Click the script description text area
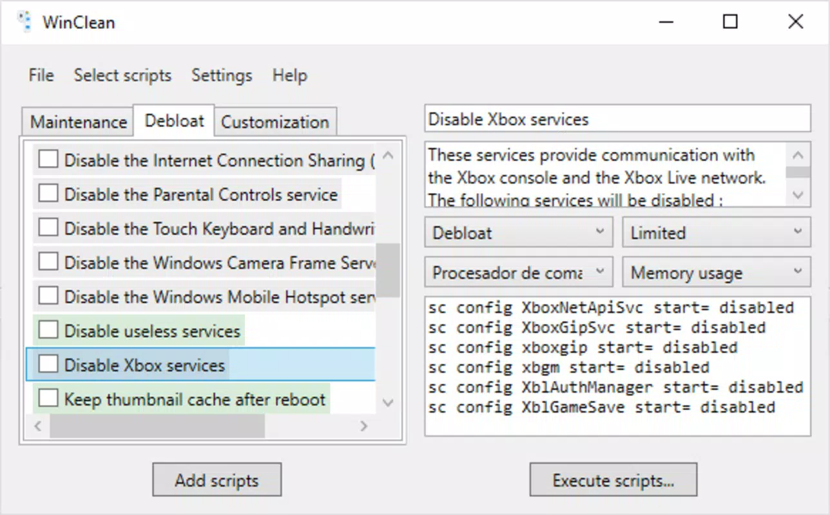Viewport: 830px width, 515px height. [606, 175]
